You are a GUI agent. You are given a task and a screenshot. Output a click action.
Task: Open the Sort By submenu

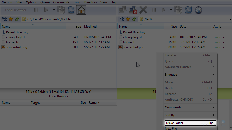(x=189, y=115)
